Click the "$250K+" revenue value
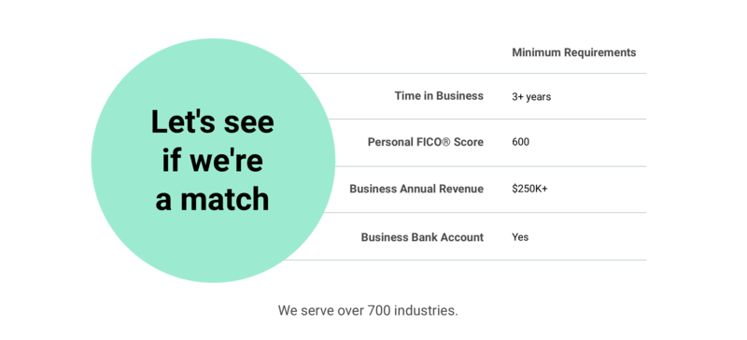Image resolution: width=747 pixels, height=340 pixels. click(x=529, y=189)
